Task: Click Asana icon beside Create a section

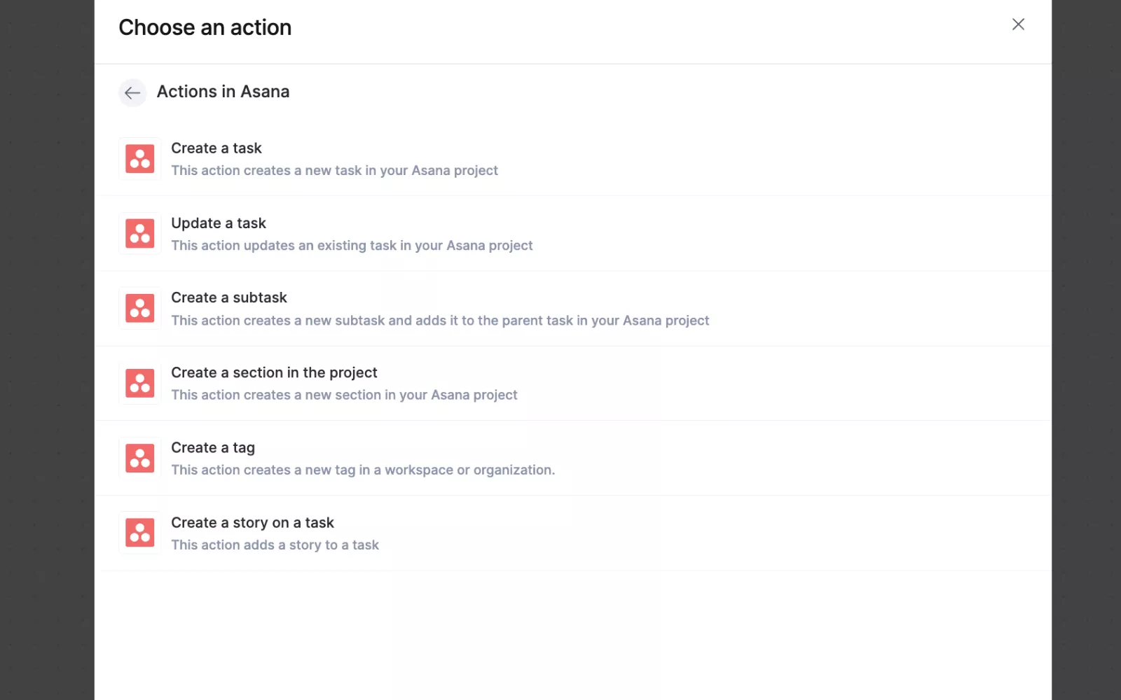Action: (140, 383)
